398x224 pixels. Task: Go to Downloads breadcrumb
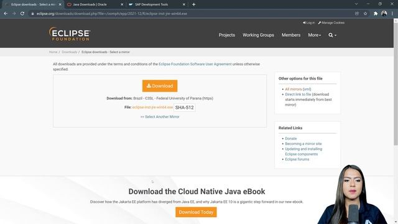point(69,52)
